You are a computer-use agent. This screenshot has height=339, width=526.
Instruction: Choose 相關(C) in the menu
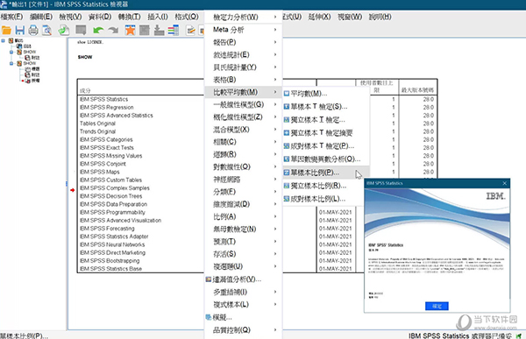243,142
